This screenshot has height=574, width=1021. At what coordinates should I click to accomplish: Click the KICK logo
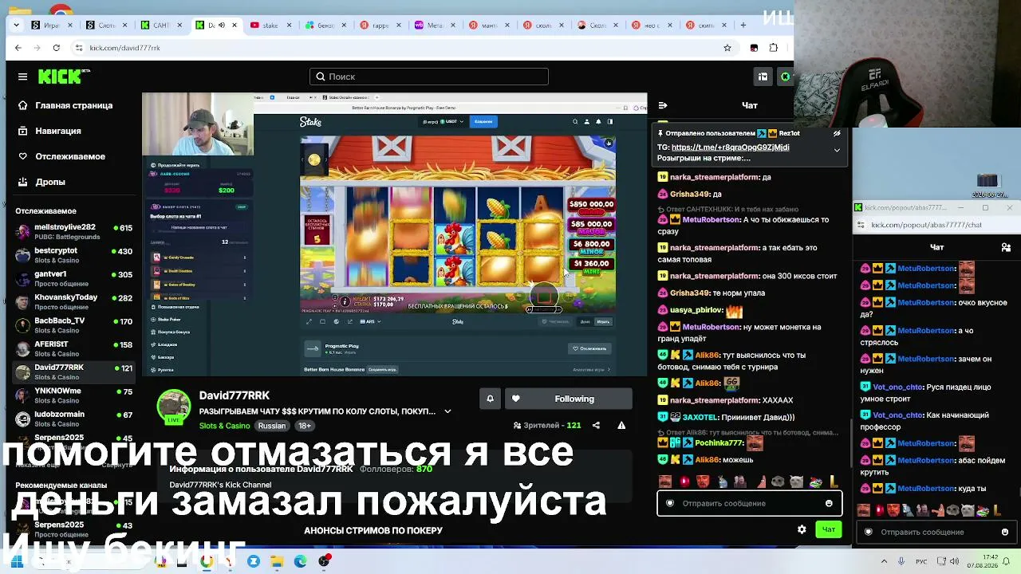point(64,77)
